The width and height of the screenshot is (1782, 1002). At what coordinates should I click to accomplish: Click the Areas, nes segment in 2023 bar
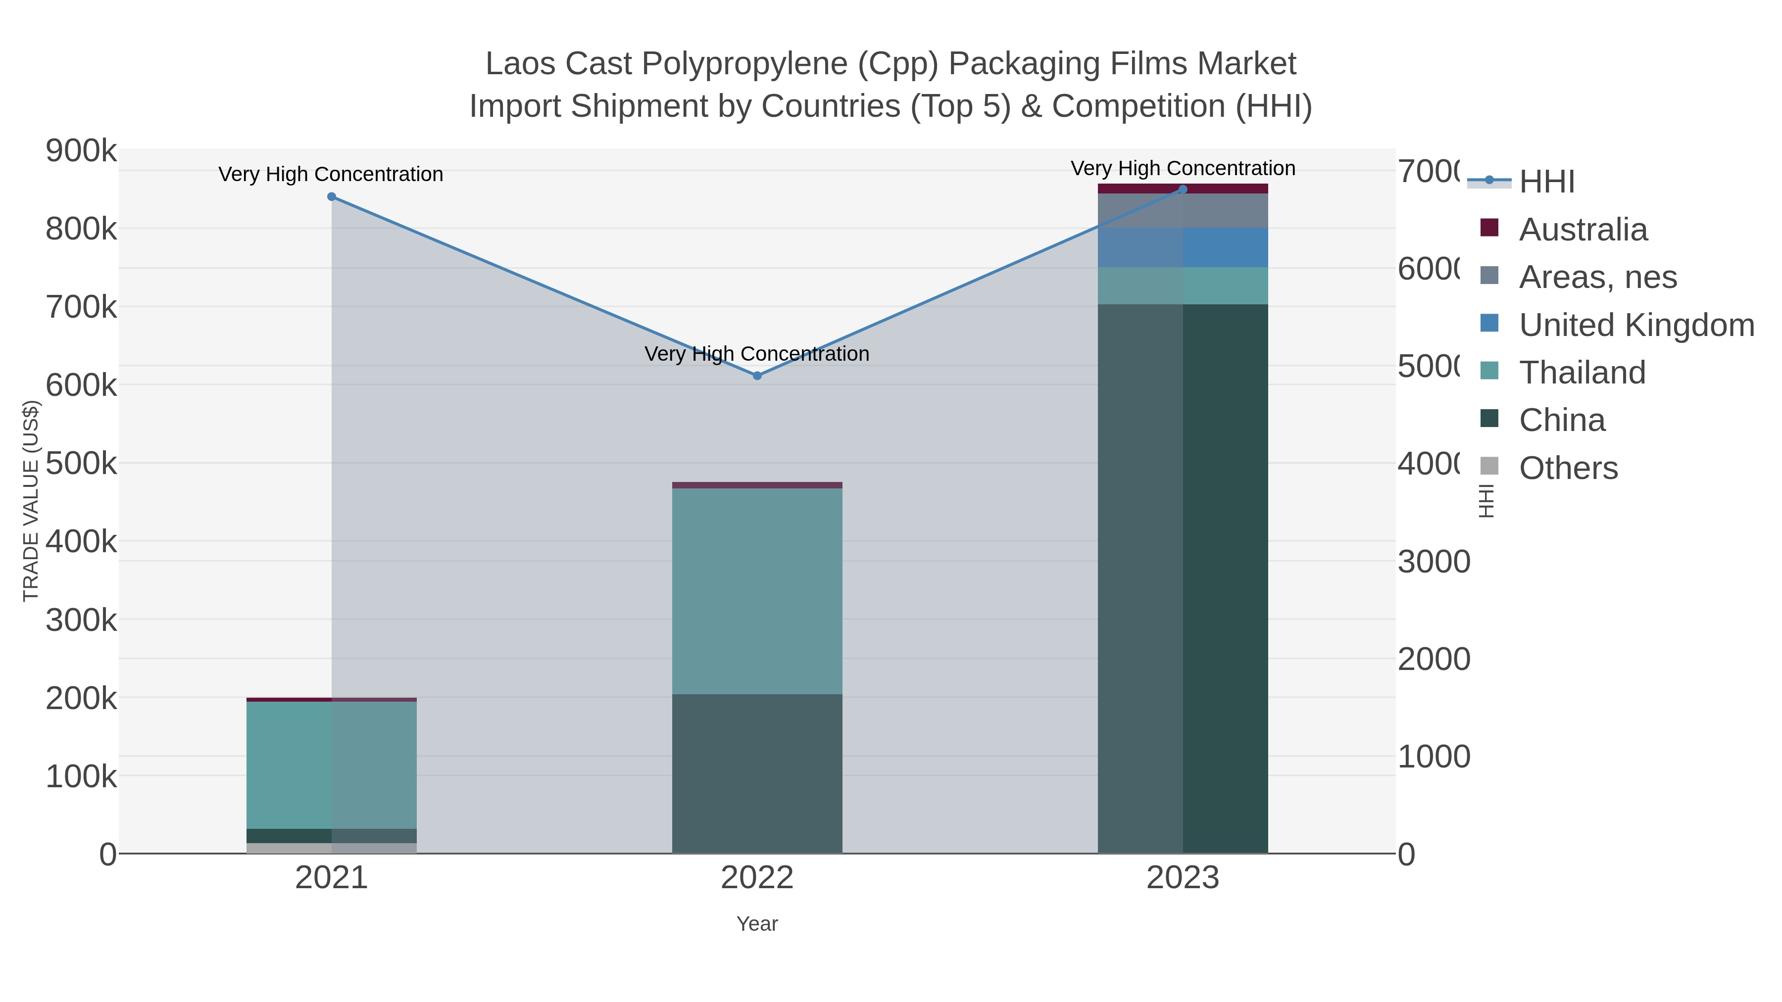click(x=1182, y=210)
